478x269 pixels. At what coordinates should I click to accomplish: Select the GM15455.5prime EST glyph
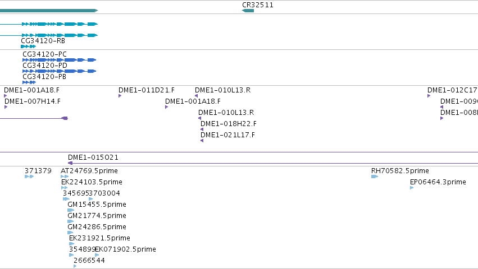point(71,210)
